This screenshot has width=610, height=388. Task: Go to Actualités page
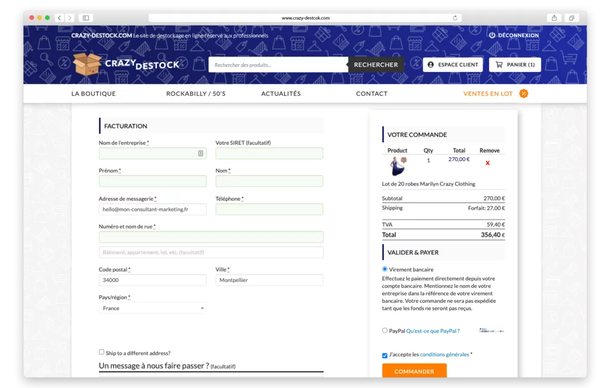pyautogui.click(x=281, y=93)
